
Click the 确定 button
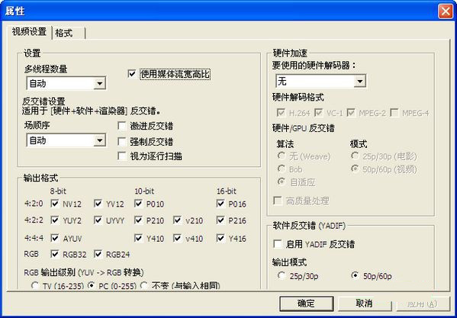tap(306, 304)
